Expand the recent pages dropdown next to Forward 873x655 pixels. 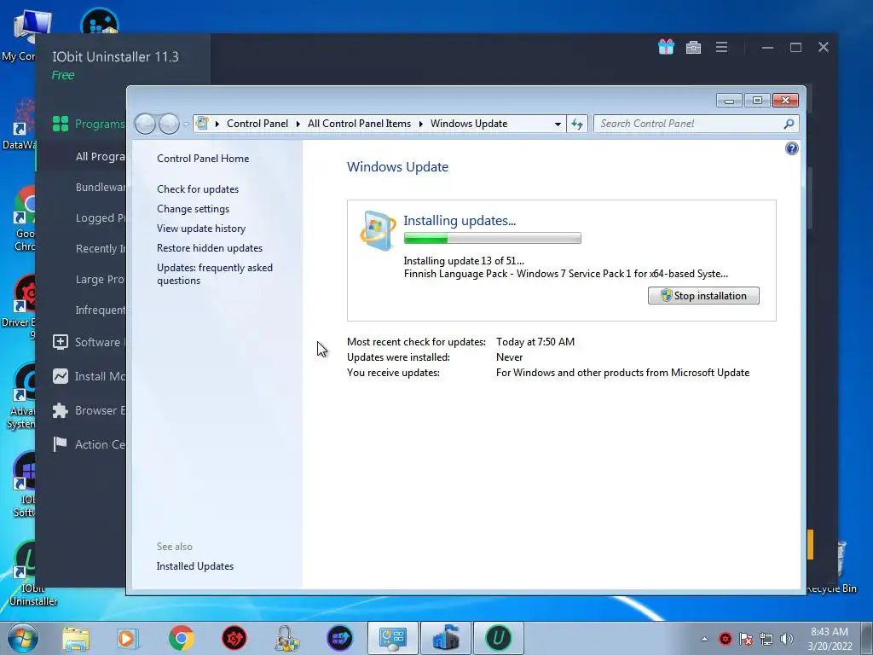coord(186,125)
